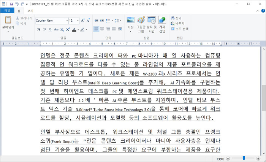The height and width of the screenshot is (162, 266).
Task: Click the scroll down arrow
Action: (x=264, y=153)
